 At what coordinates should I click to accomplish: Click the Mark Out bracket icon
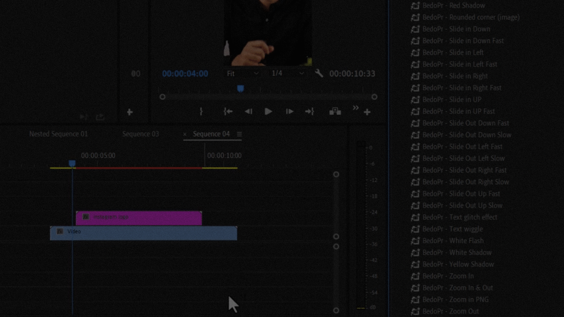pyautogui.click(x=201, y=112)
